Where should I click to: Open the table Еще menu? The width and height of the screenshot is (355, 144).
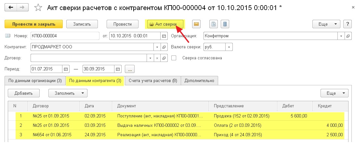[334, 93]
